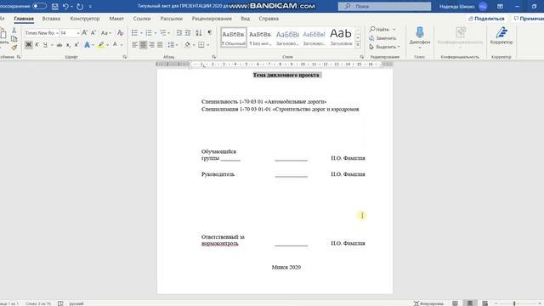Toggle superscript formatting
This screenshot has width=544, height=306.
(76, 45)
